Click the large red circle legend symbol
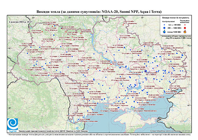Screen dimensions: 198x140 coord(185,28)
